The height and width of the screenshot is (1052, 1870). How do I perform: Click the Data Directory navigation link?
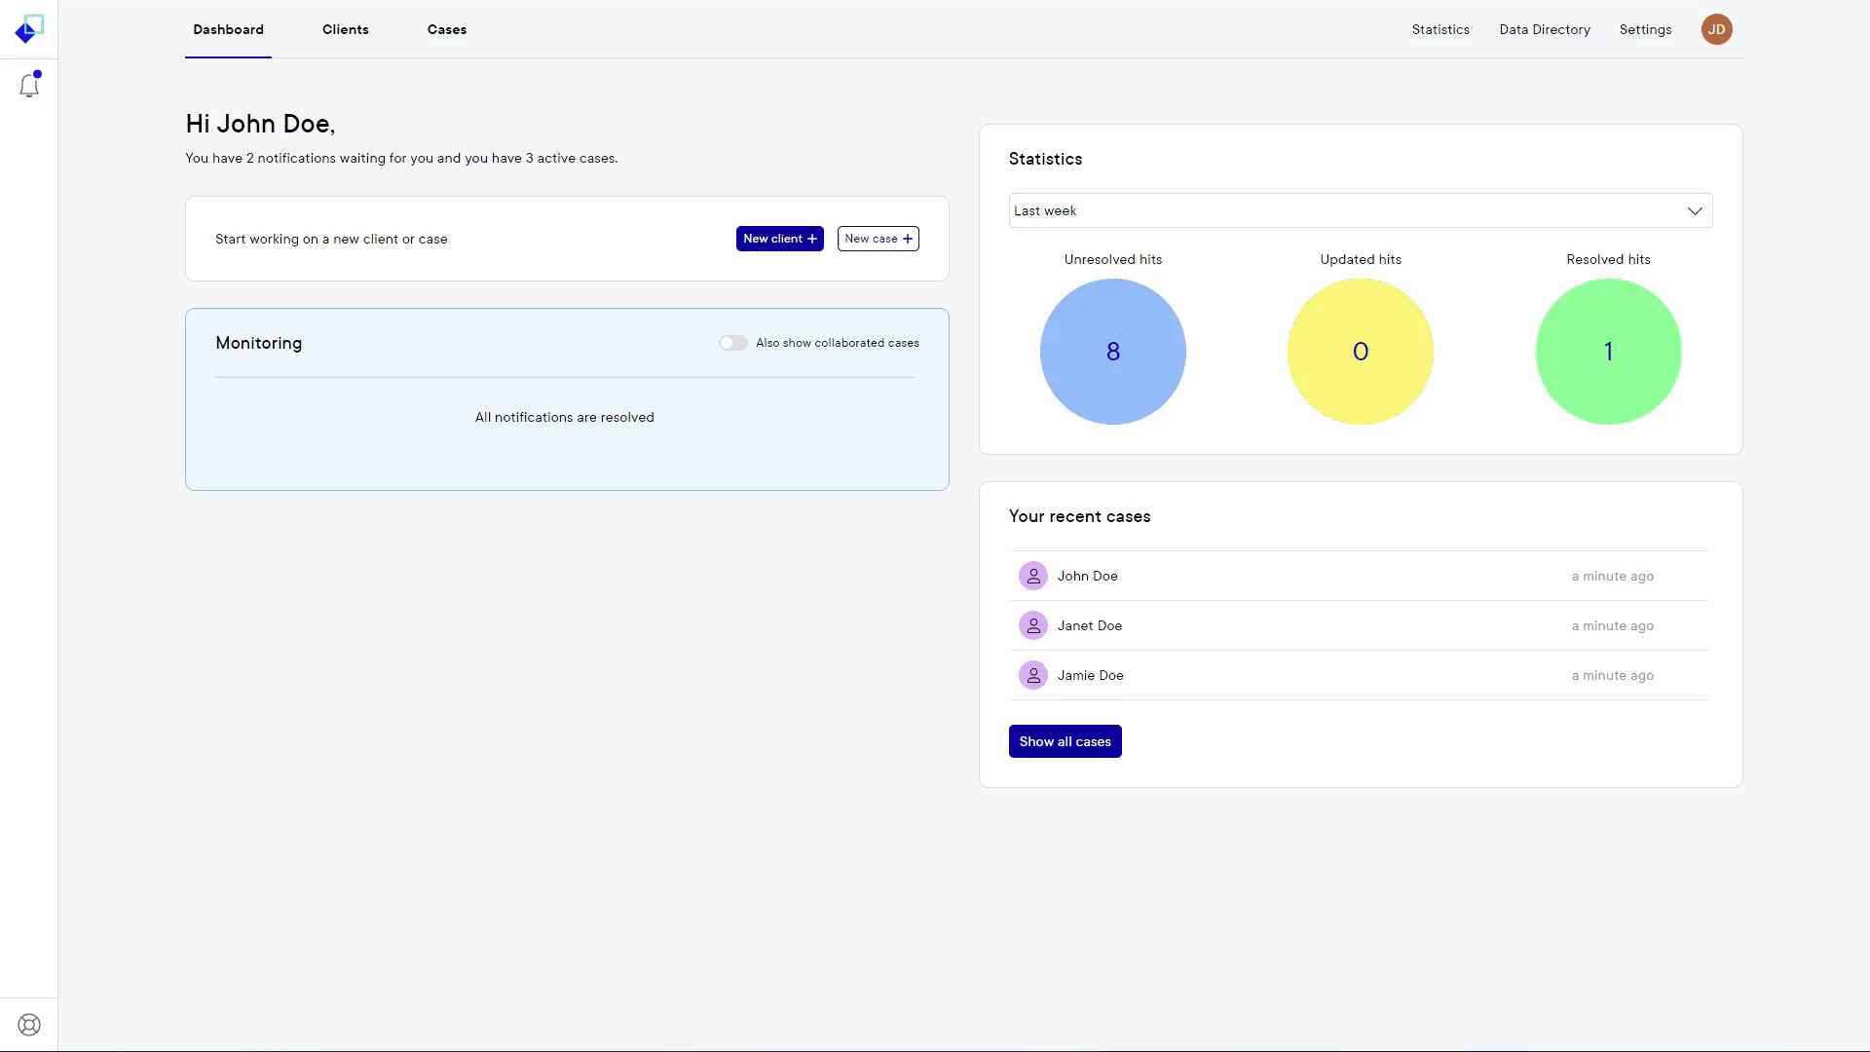(1545, 28)
